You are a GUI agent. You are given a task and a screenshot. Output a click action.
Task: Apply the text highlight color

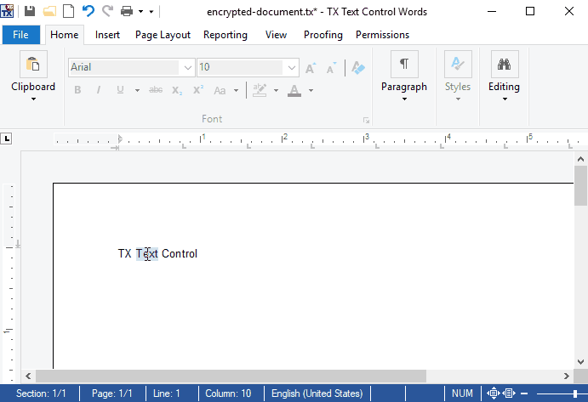260,90
